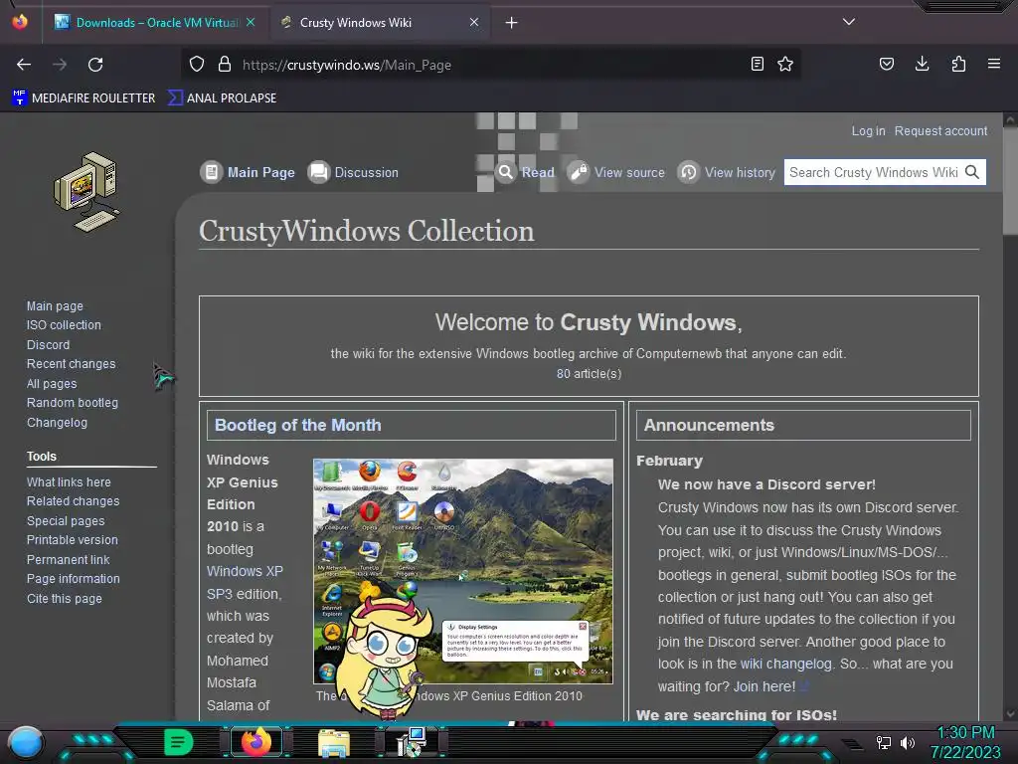Open the View history tab
Image resolution: width=1018 pixels, height=764 pixels.
pos(727,172)
